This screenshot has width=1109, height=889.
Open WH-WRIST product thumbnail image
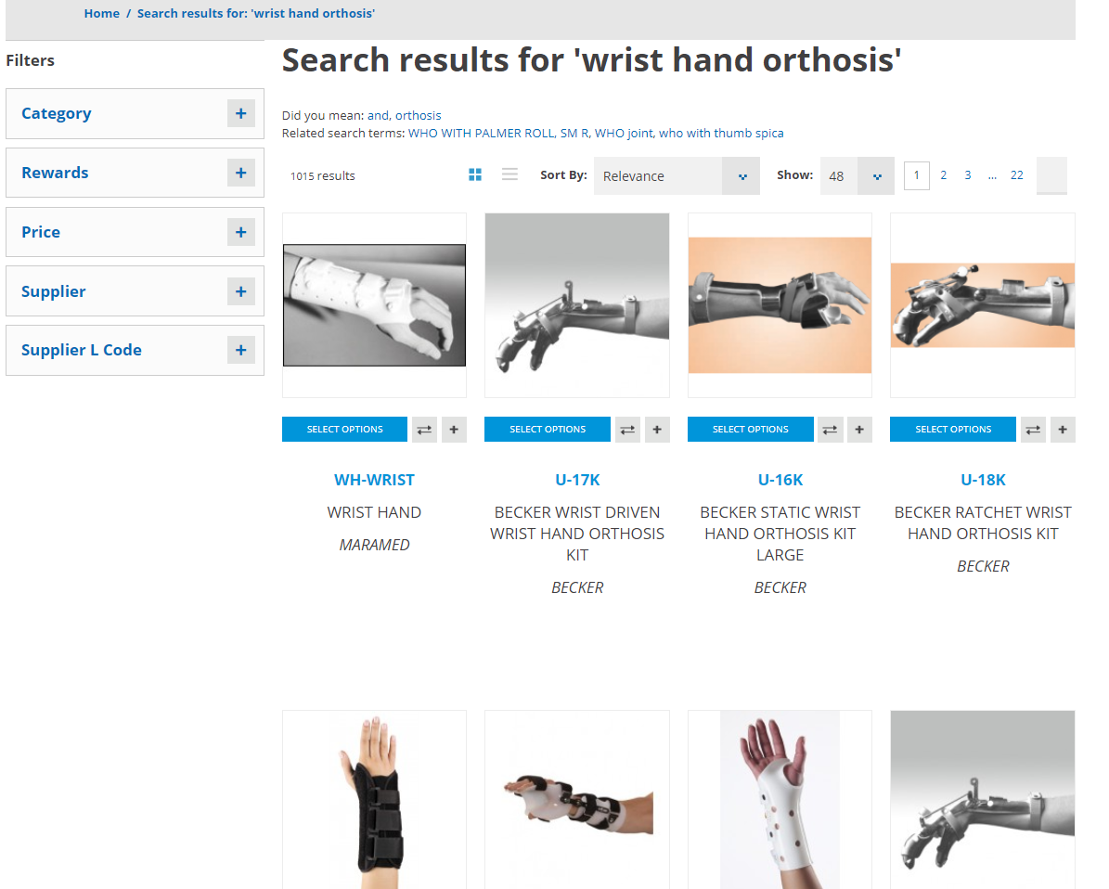click(x=374, y=305)
